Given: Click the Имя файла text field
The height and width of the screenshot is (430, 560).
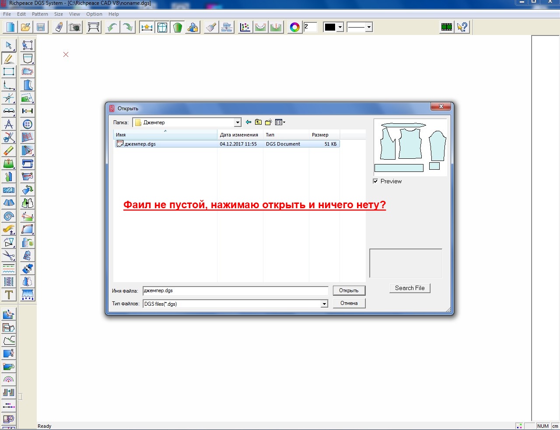Looking at the screenshot, I should click(x=235, y=291).
